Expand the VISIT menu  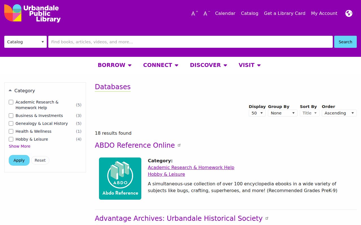point(250,65)
